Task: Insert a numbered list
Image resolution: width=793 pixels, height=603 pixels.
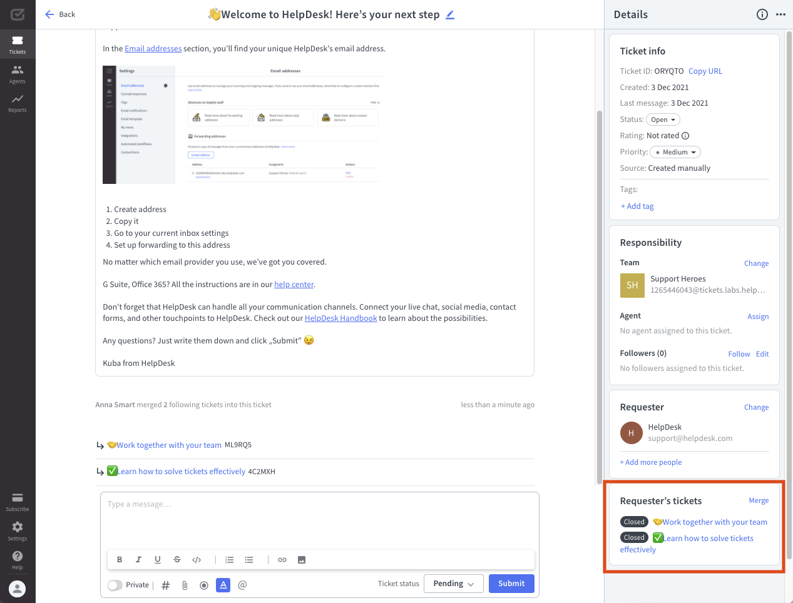Action: pyautogui.click(x=230, y=560)
